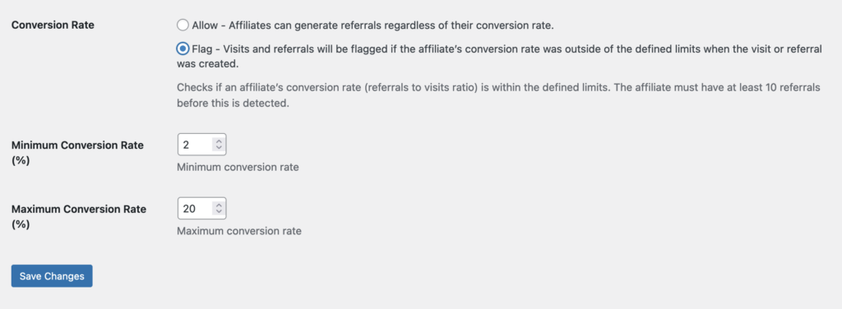Select the Allow conversion rate radio button
Viewport: 842px width, 309px height.
[183, 25]
